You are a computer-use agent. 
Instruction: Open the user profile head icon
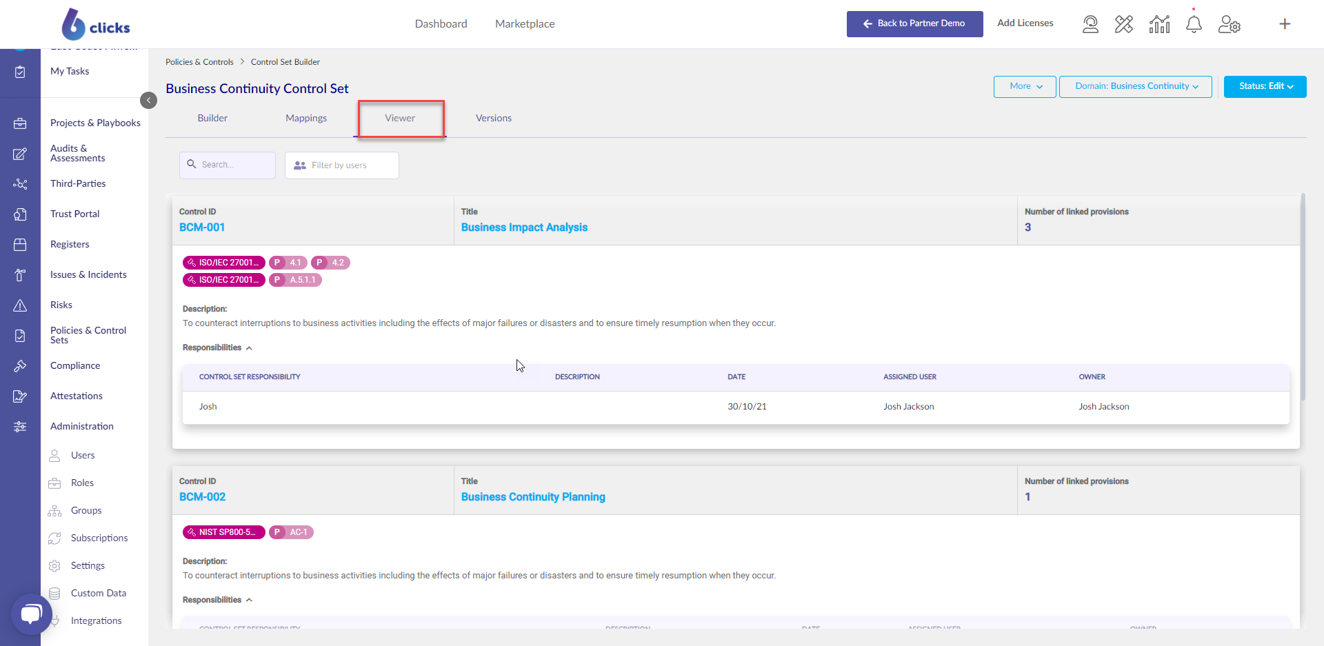pos(1090,25)
